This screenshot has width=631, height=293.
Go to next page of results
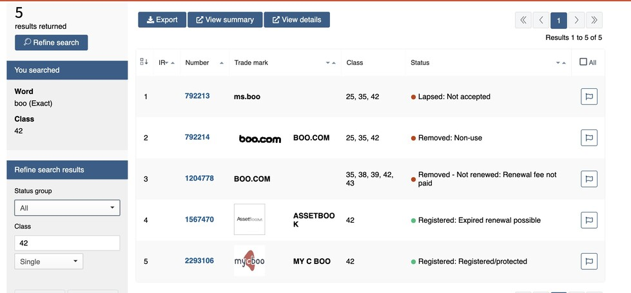click(576, 20)
